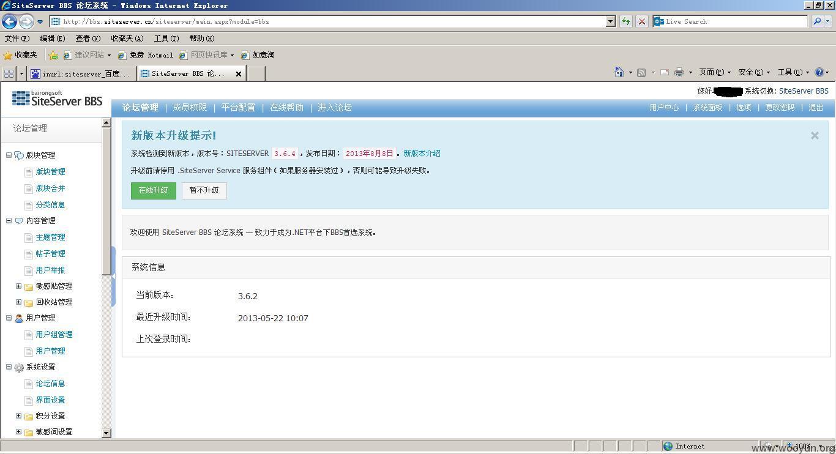Click the RSS feeds icon
Viewport: 836px width, 454px height.
click(641, 72)
